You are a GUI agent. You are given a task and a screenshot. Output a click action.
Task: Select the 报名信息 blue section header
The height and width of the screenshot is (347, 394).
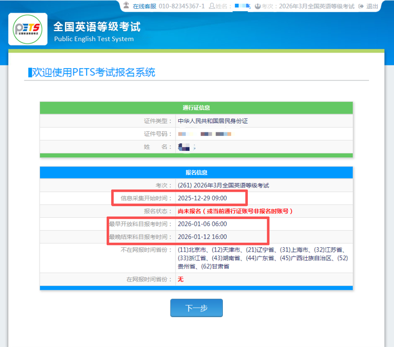pyautogui.click(x=196, y=172)
